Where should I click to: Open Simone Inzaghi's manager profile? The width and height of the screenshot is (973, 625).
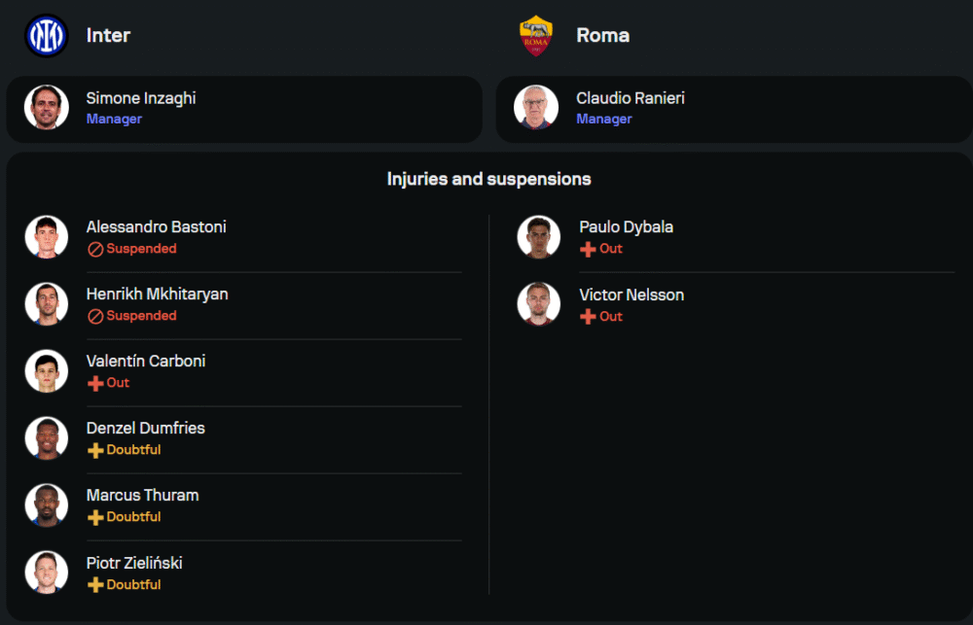click(141, 99)
